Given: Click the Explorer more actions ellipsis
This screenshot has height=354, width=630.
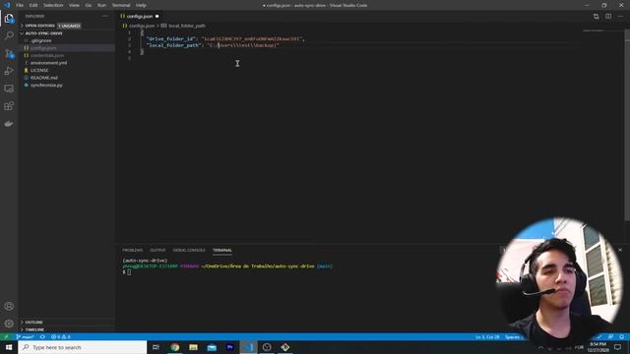Looking at the screenshot, I should 105,16.
